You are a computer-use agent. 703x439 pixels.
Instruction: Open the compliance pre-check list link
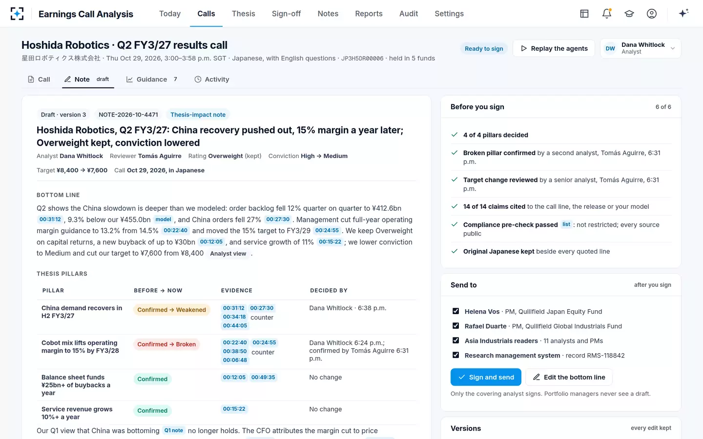point(566,224)
